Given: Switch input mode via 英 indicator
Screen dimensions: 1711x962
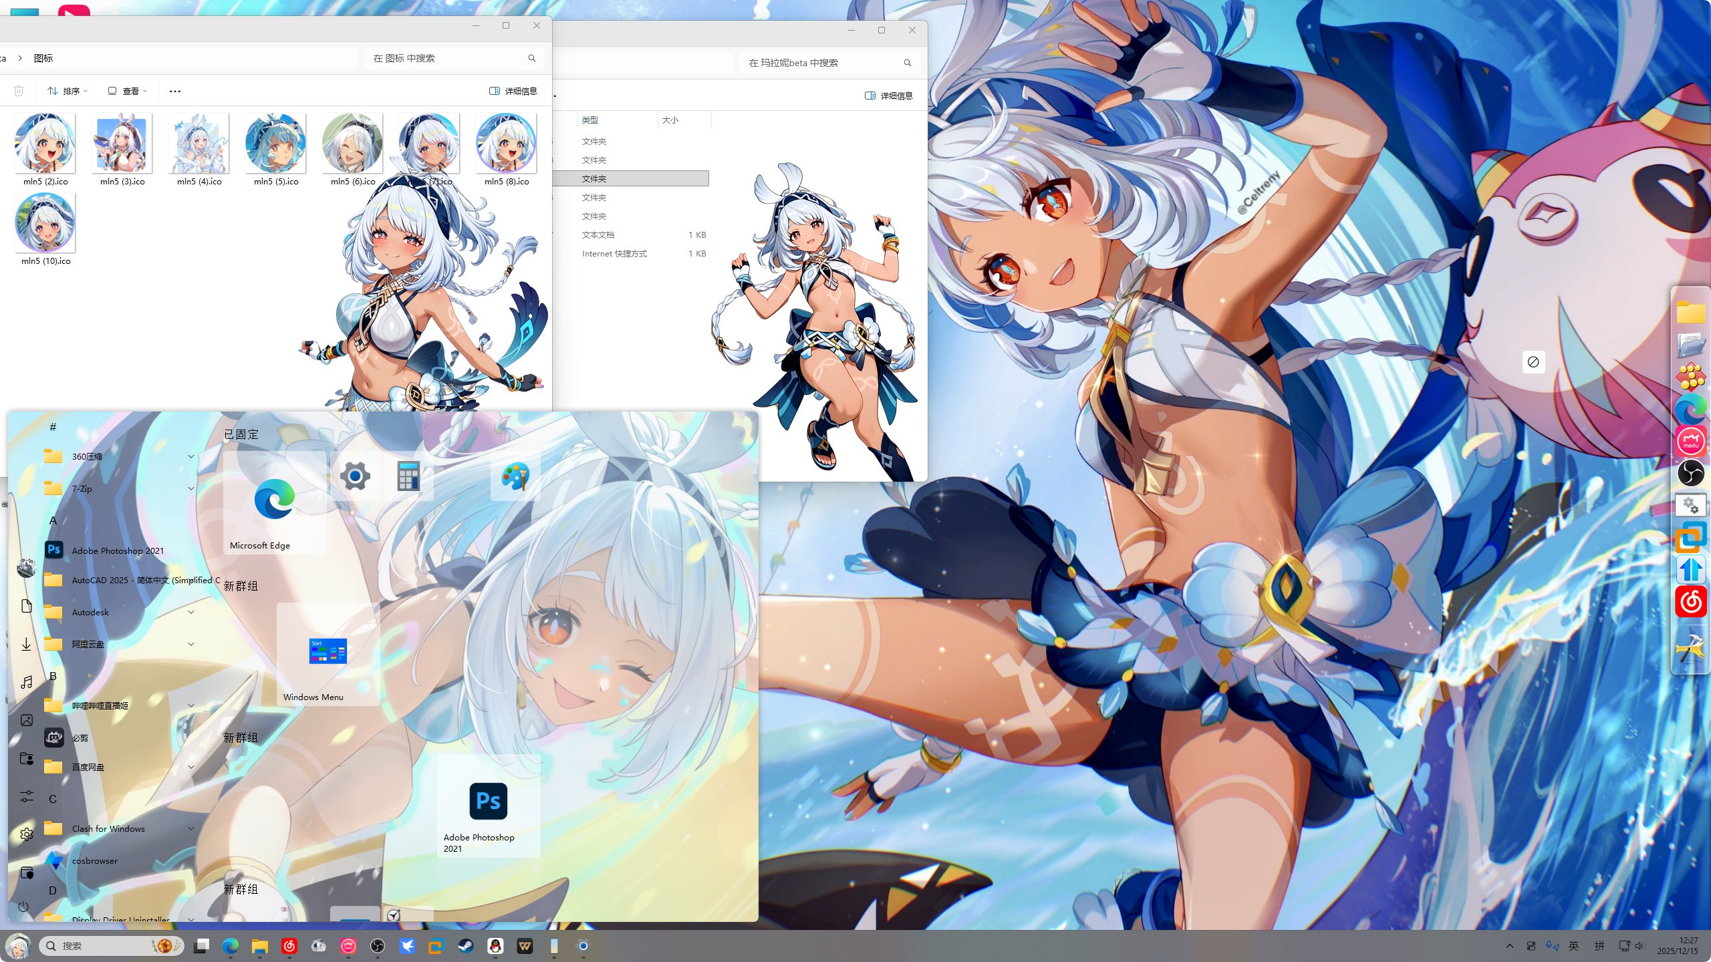Looking at the screenshot, I should [x=1573, y=946].
